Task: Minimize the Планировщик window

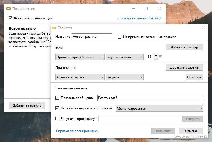Action: [134, 8]
